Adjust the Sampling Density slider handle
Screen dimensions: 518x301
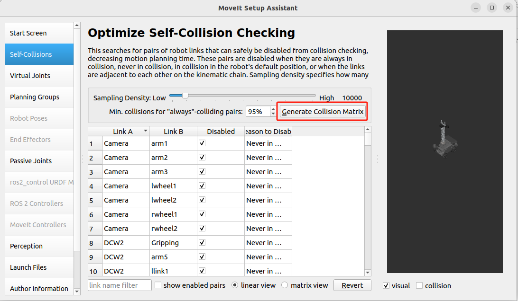185,95
